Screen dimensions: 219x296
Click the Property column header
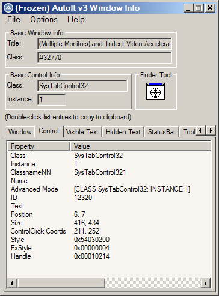(39, 146)
